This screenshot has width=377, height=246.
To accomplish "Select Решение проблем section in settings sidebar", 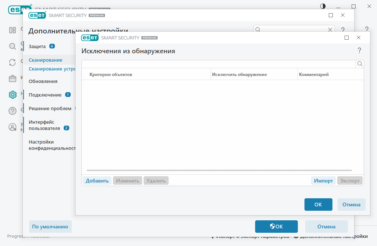I will (x=50, y=109).
